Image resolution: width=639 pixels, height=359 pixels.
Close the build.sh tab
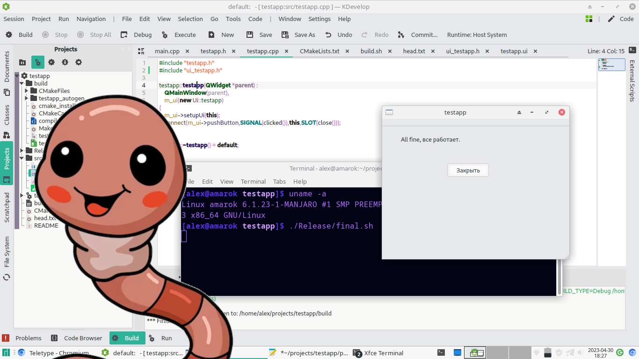point(390,51)
